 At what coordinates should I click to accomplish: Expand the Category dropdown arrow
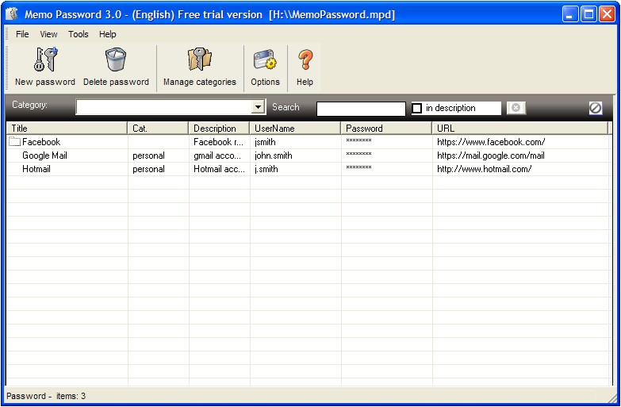click(x=259, y=107)
